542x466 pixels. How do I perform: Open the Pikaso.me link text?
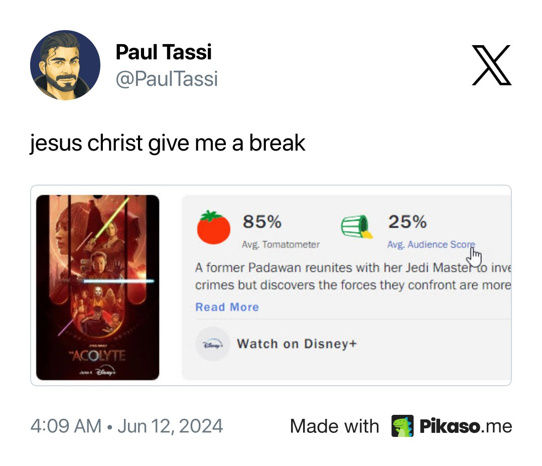466,426
